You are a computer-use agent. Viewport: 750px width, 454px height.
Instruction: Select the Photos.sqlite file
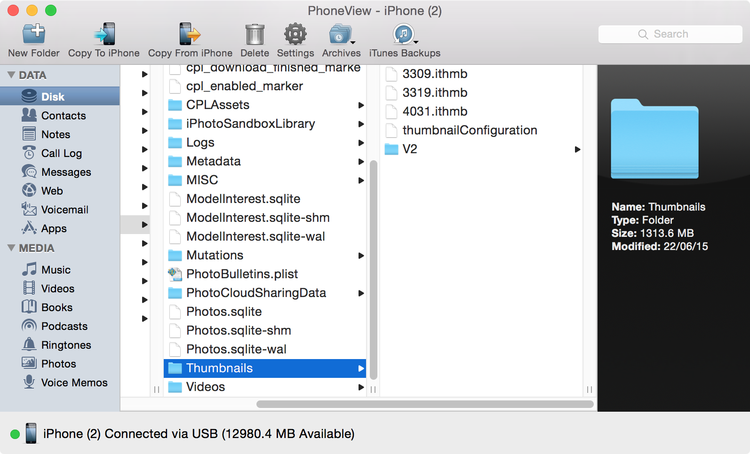click(x=265, y=312)
